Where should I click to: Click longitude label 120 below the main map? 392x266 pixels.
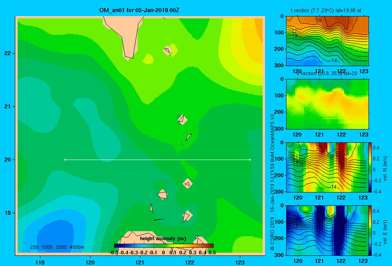tap(90, 262)
